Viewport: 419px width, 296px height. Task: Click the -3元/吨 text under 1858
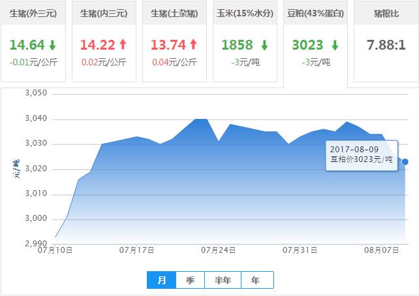245,62
